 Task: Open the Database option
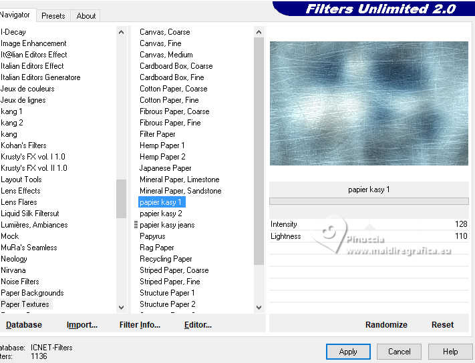pos(24,324)
